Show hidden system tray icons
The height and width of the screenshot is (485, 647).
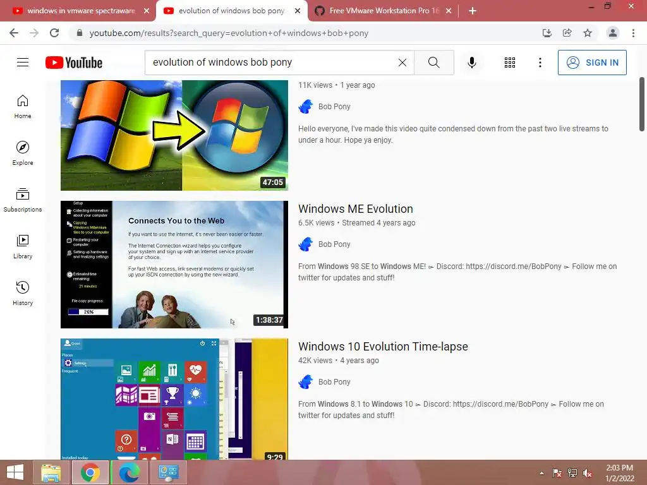[541, 473]
